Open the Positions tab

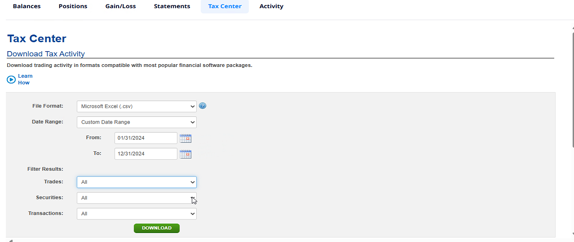pyautogui.click(x=73, y=6)
